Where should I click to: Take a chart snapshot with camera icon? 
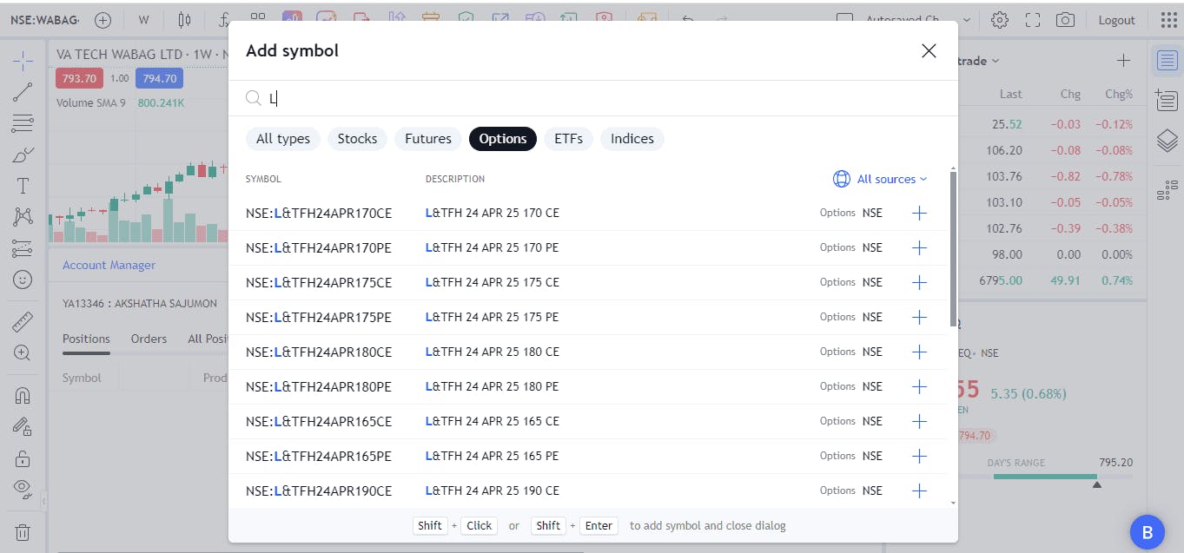1065,20
